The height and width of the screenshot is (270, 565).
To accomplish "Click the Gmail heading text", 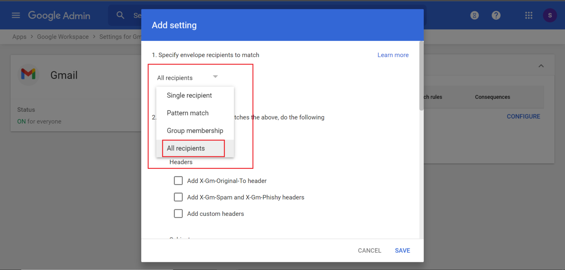I will (x=64, y=75).
